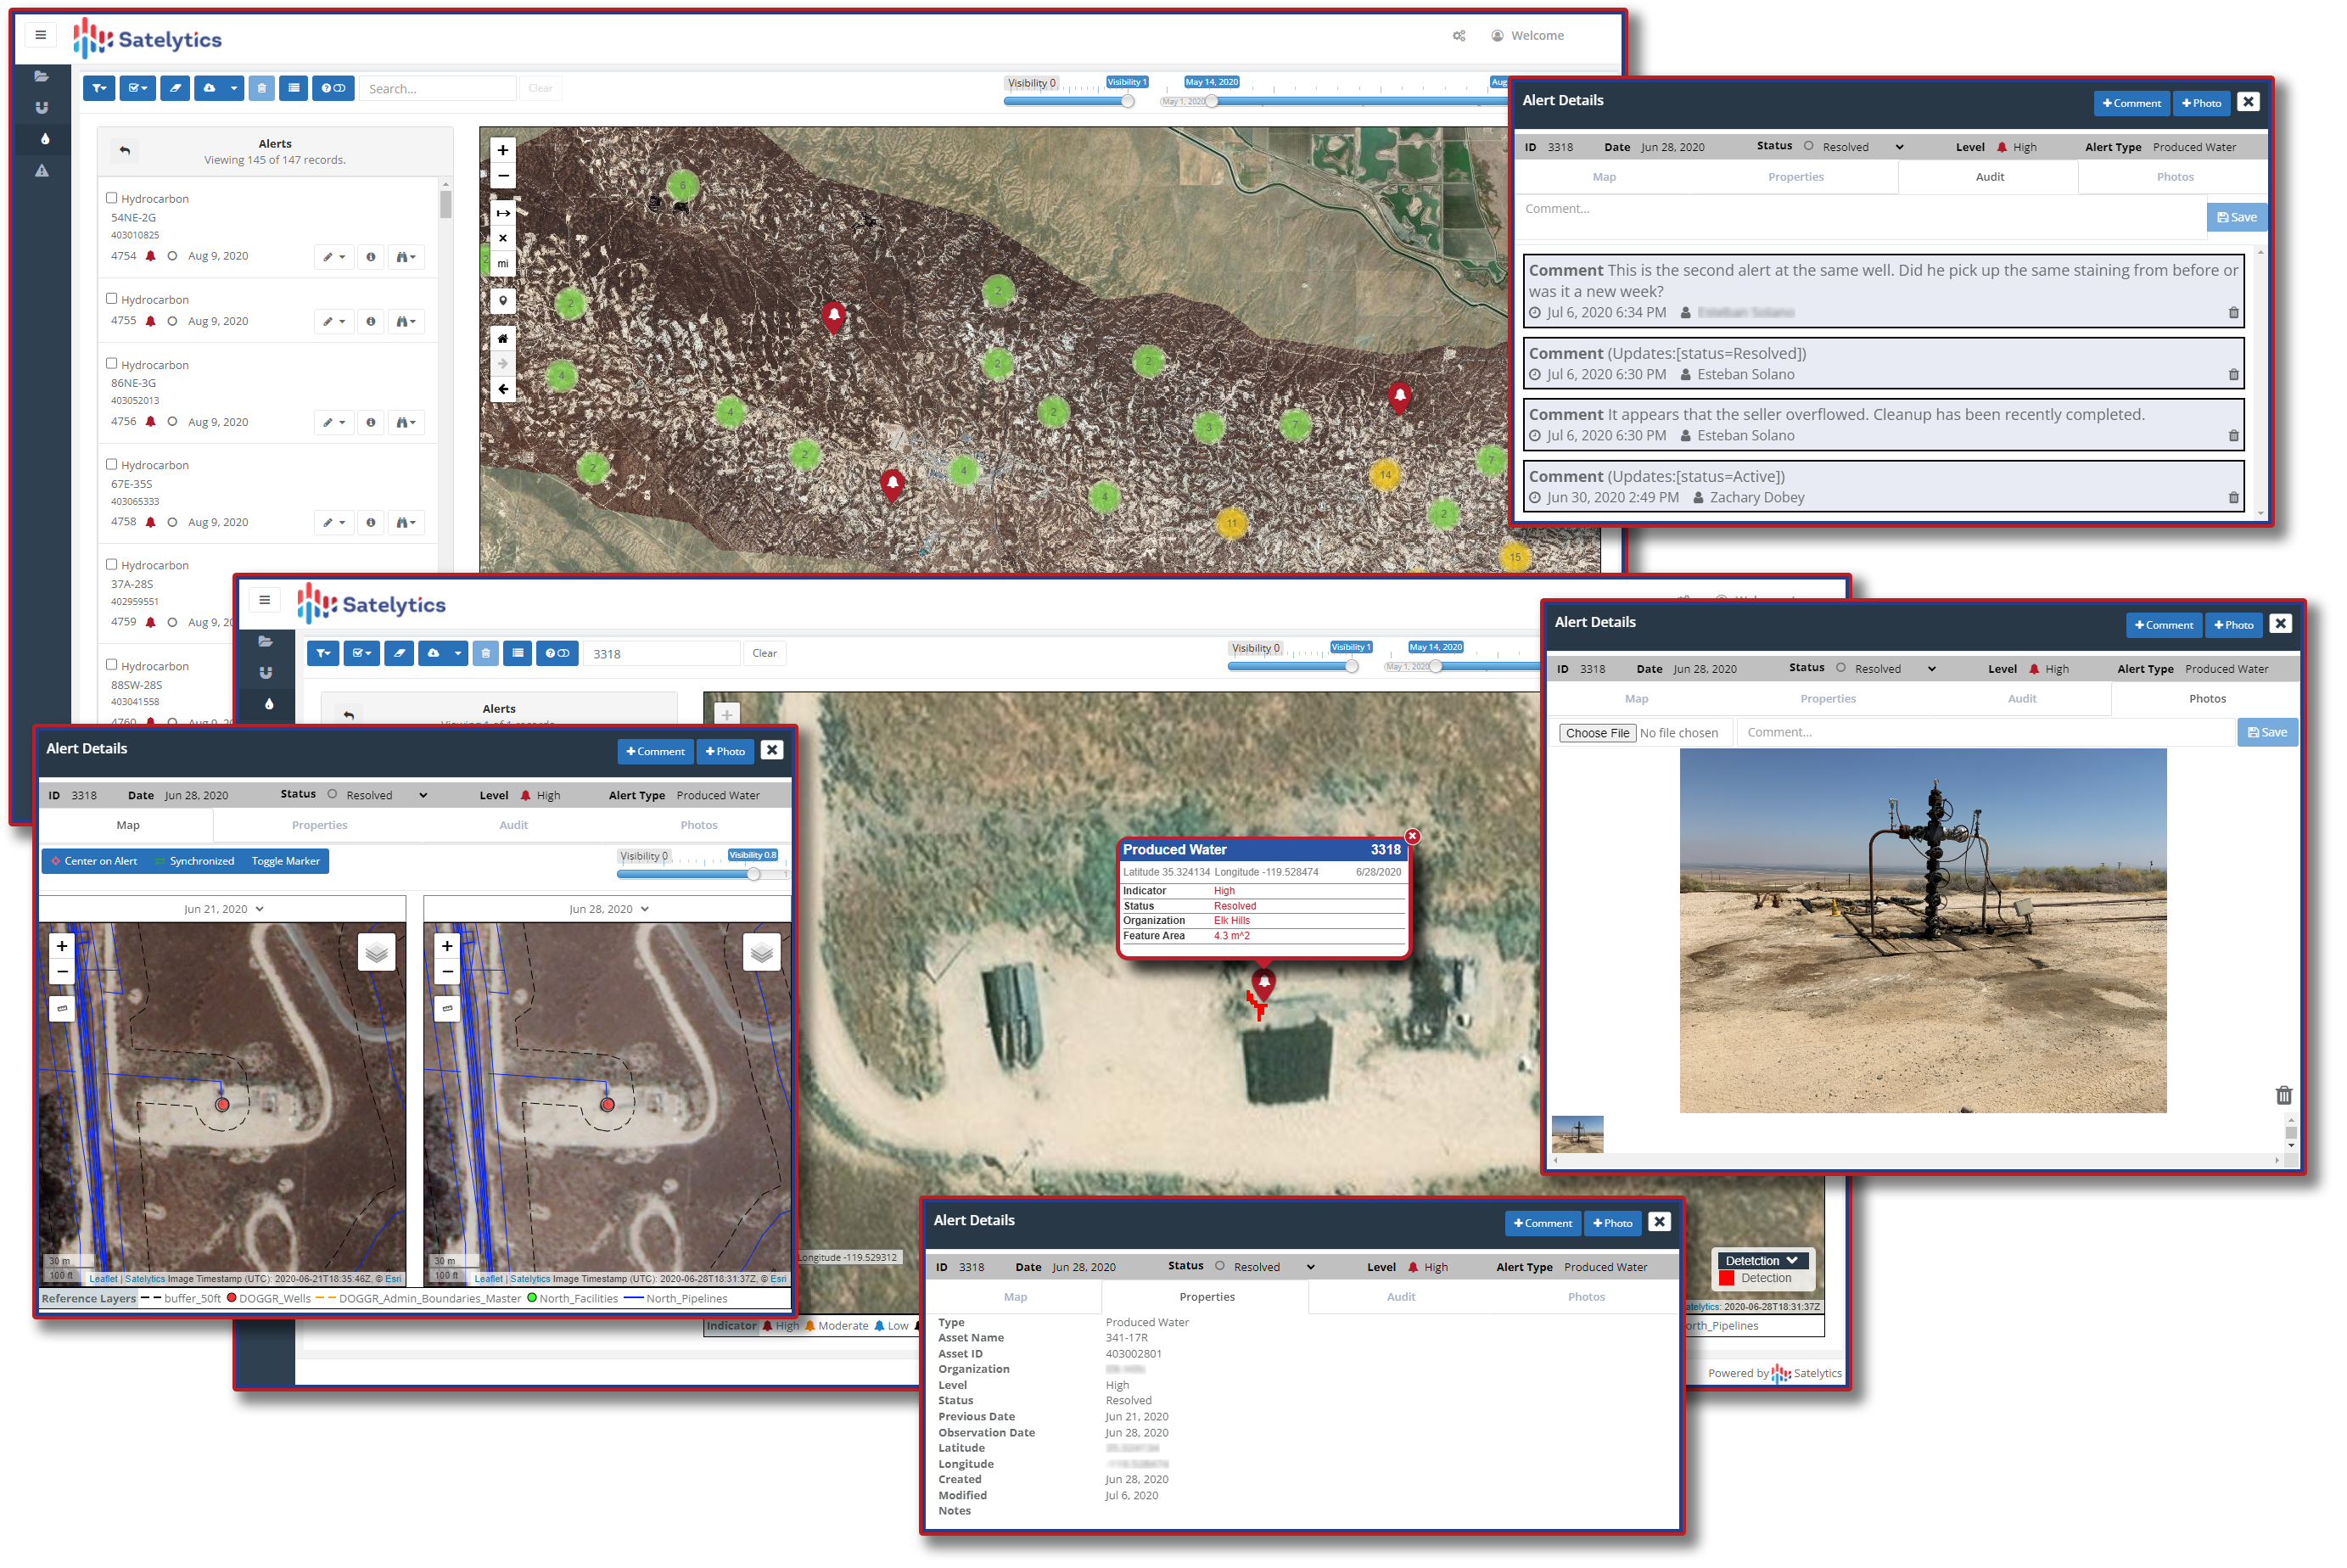Click the back arrow in the Alerts panel header
Viewport: 2347px width, 1568px height.
tap(125, 151)
